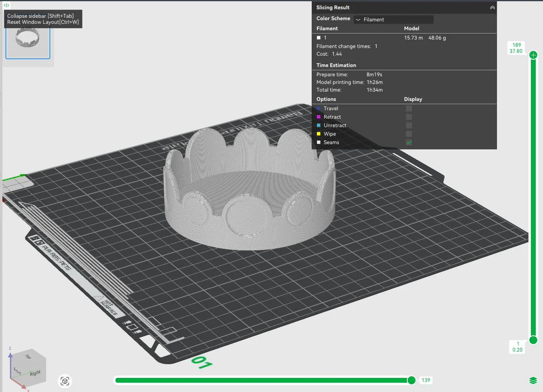Click the Right face of view cube
Viewport: 543px width, 392px height.
(36, 373)
